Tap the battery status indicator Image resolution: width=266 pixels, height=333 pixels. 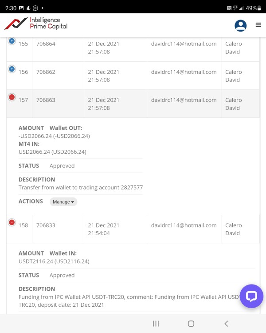(x=254, y=8)
